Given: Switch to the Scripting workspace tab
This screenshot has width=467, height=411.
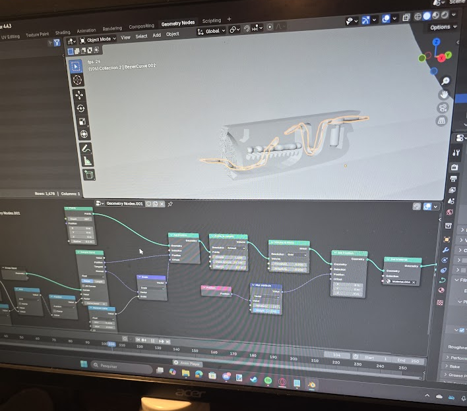Looking at the screenshot, I should [x=211, y=21].
